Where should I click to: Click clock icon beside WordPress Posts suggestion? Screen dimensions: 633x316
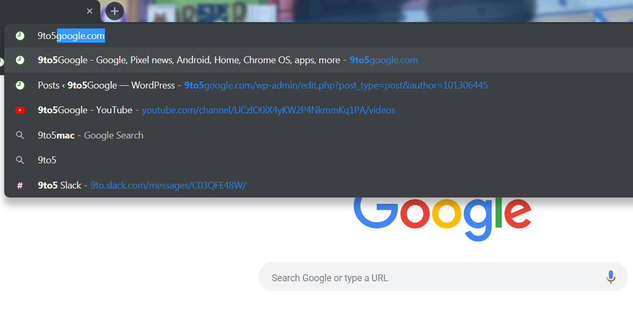(x=20, y=85)
